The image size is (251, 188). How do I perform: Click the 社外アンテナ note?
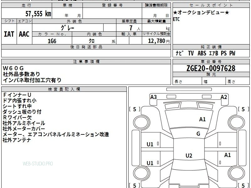coord(17,140)
